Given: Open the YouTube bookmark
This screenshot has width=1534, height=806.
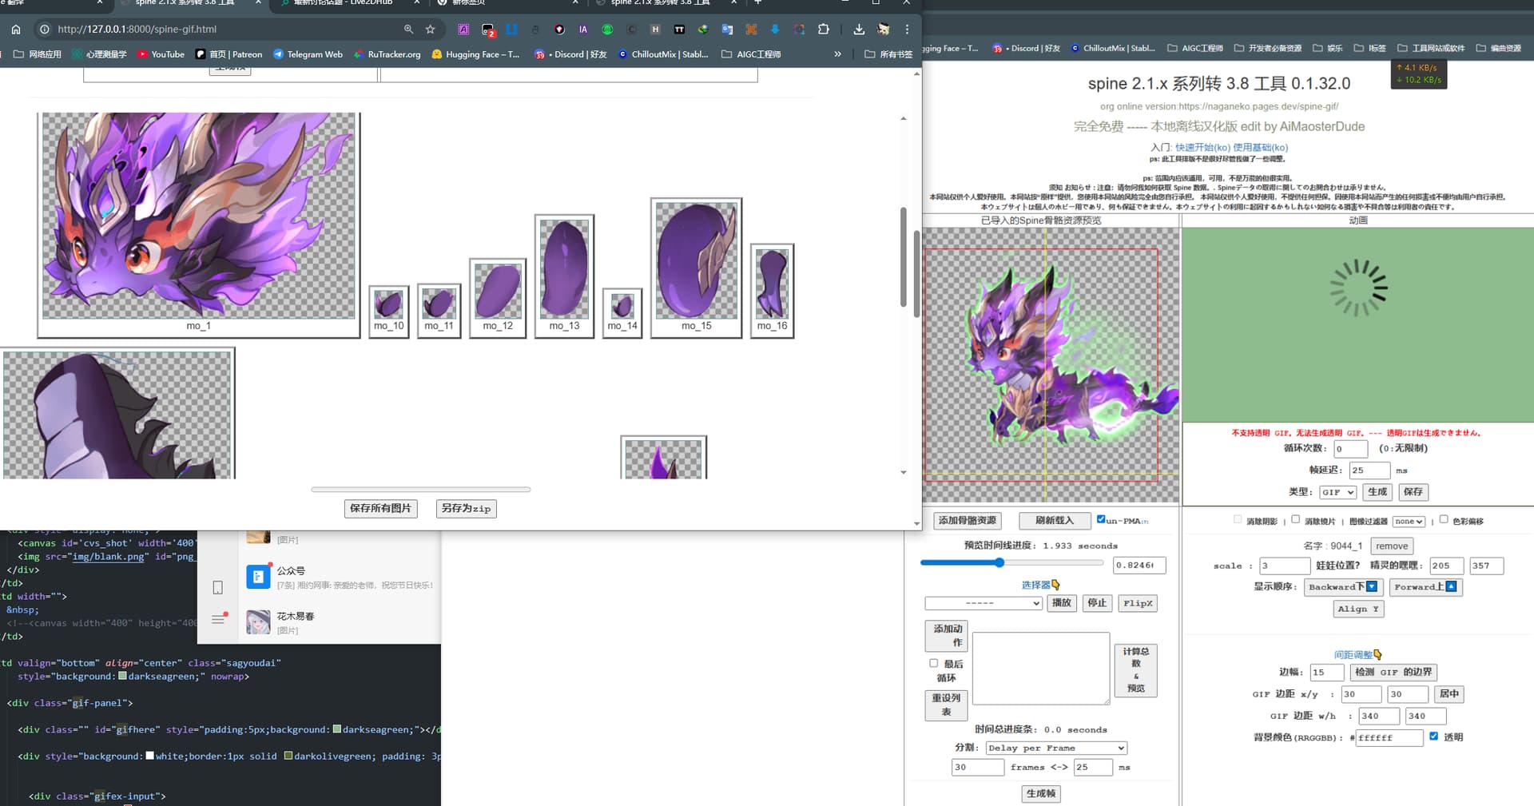Looking at the screenshot, I should pyautogui.click(x=161, y=54).
